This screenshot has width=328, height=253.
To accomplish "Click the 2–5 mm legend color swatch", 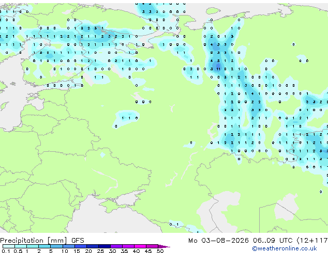I will pyautogui.click(x=44, y=246).
